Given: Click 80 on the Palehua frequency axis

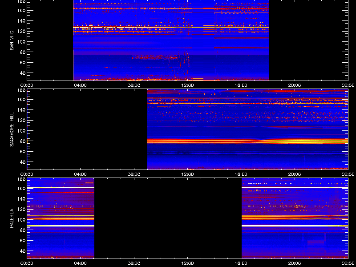Looking at the screenshot, I should click(23, 230).
